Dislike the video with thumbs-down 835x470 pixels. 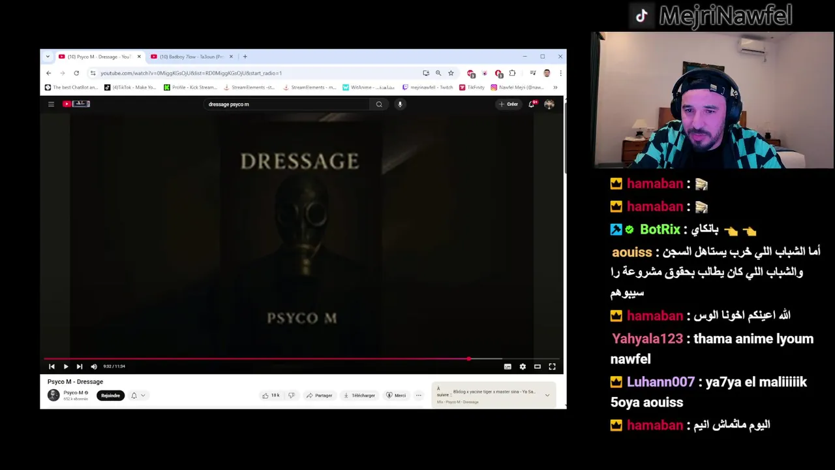(292, 396)
